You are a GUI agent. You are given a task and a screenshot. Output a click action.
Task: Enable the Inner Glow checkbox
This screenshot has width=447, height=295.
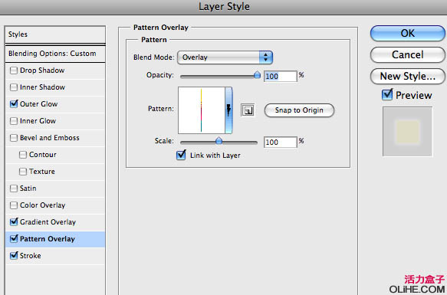[14, 121]
